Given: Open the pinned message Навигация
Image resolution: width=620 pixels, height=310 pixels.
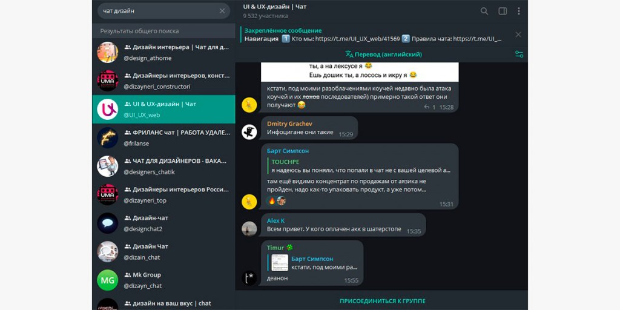Looking at the screenshot, I should 372,35.
